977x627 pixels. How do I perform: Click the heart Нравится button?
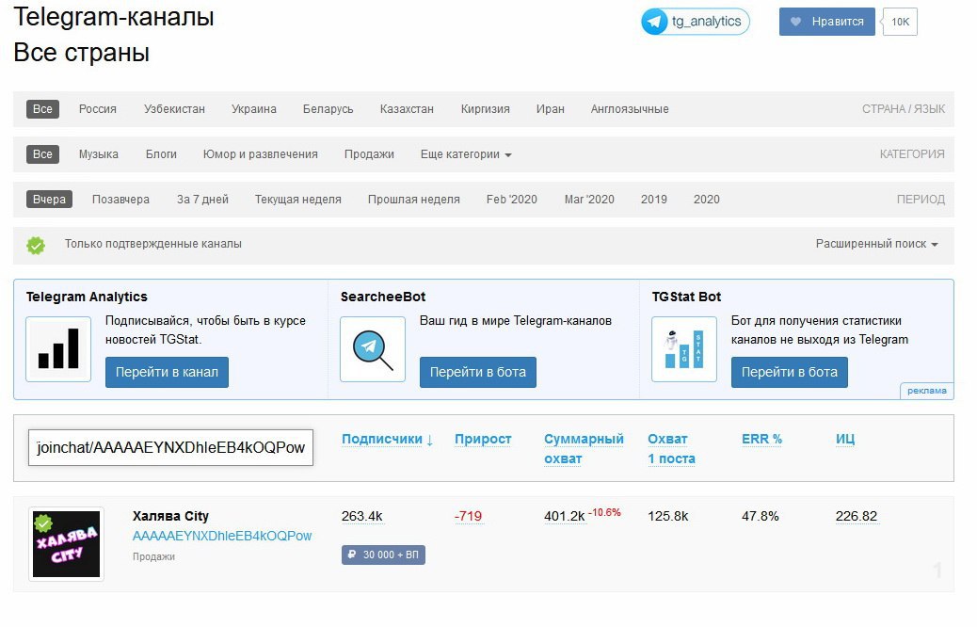pyautogui.click(x=826, y=22)
